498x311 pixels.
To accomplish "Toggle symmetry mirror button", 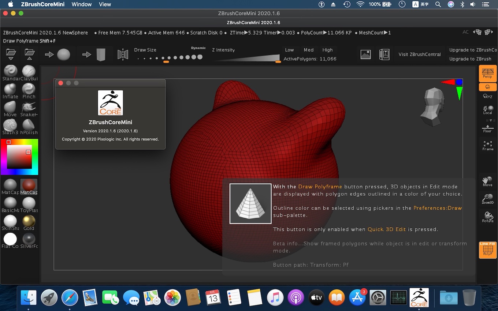I will (x=123, y=55).
